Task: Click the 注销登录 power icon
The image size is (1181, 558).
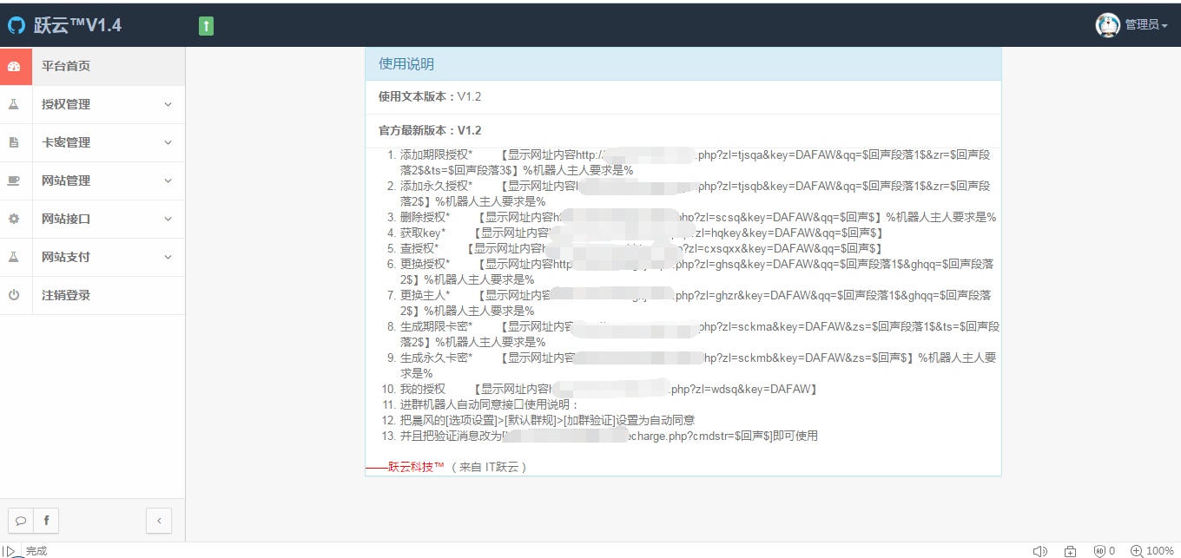Action: coord(16,294)
